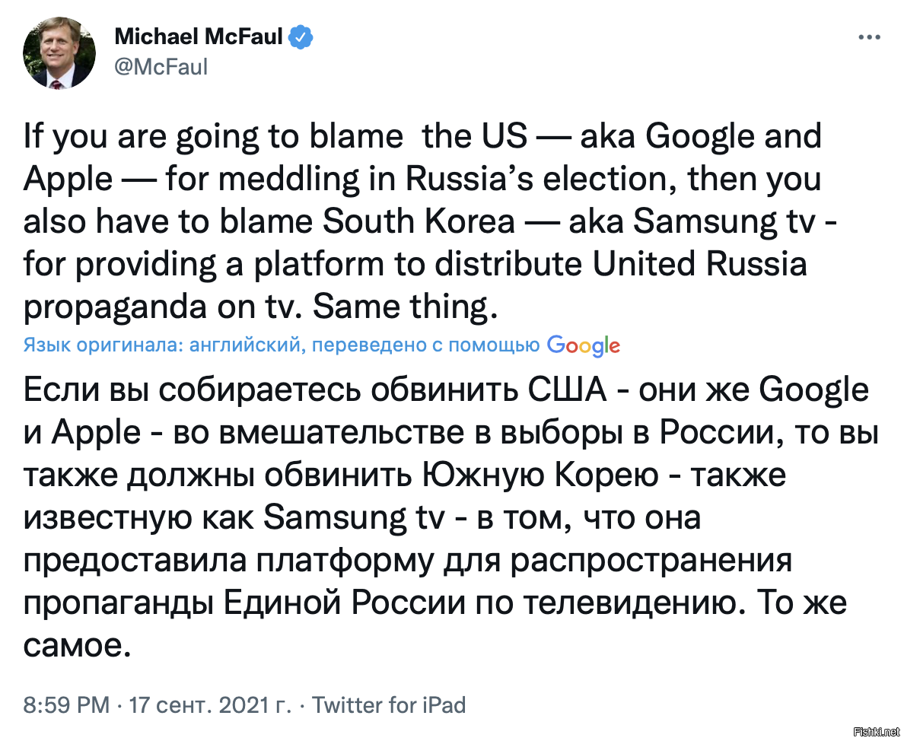
Task: Click the Russian translated tweet text
Action: tap(450, 517)
